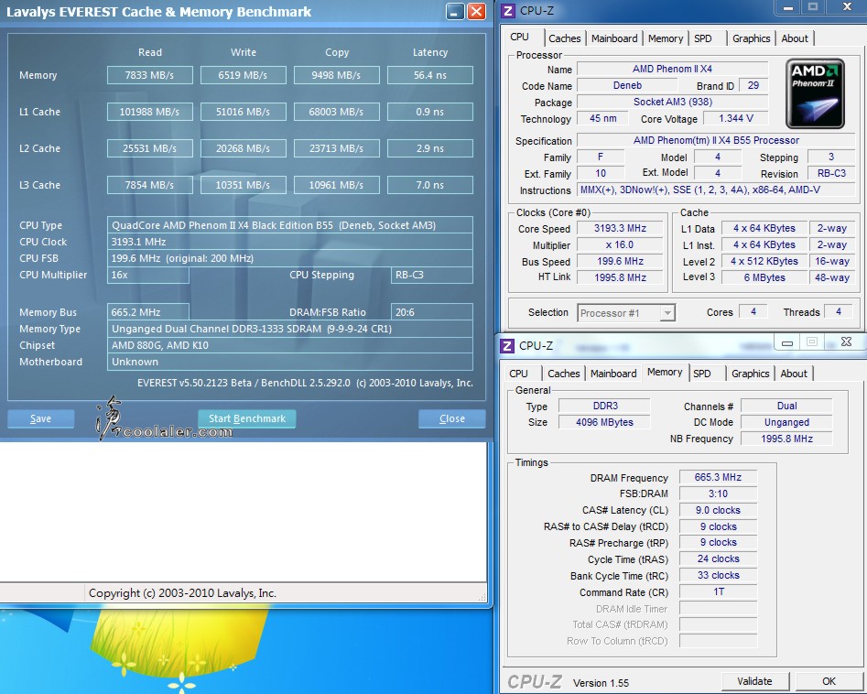Click Memory Copy value 9498 MB/s
This screenshot has width=867, height=694.
337,75
